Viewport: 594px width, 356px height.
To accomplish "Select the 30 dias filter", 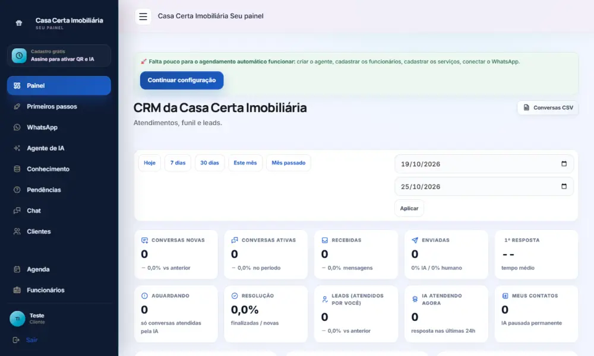I will coord(210,163).
